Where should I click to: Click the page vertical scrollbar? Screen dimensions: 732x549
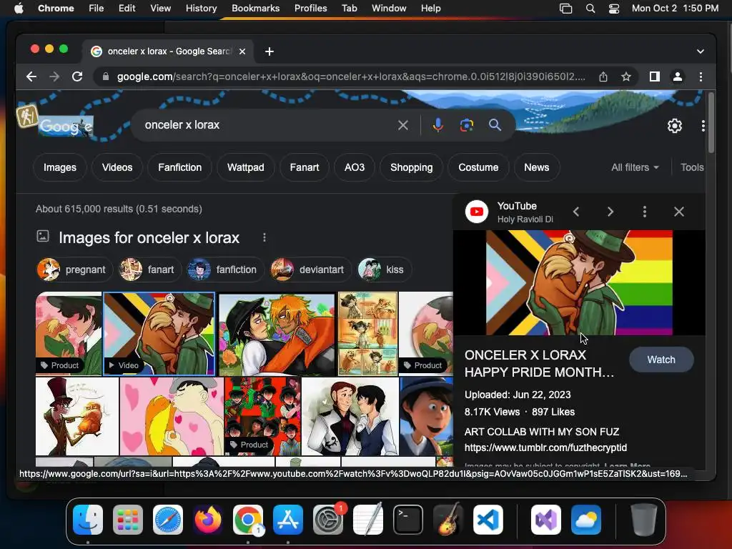point(711,122)
